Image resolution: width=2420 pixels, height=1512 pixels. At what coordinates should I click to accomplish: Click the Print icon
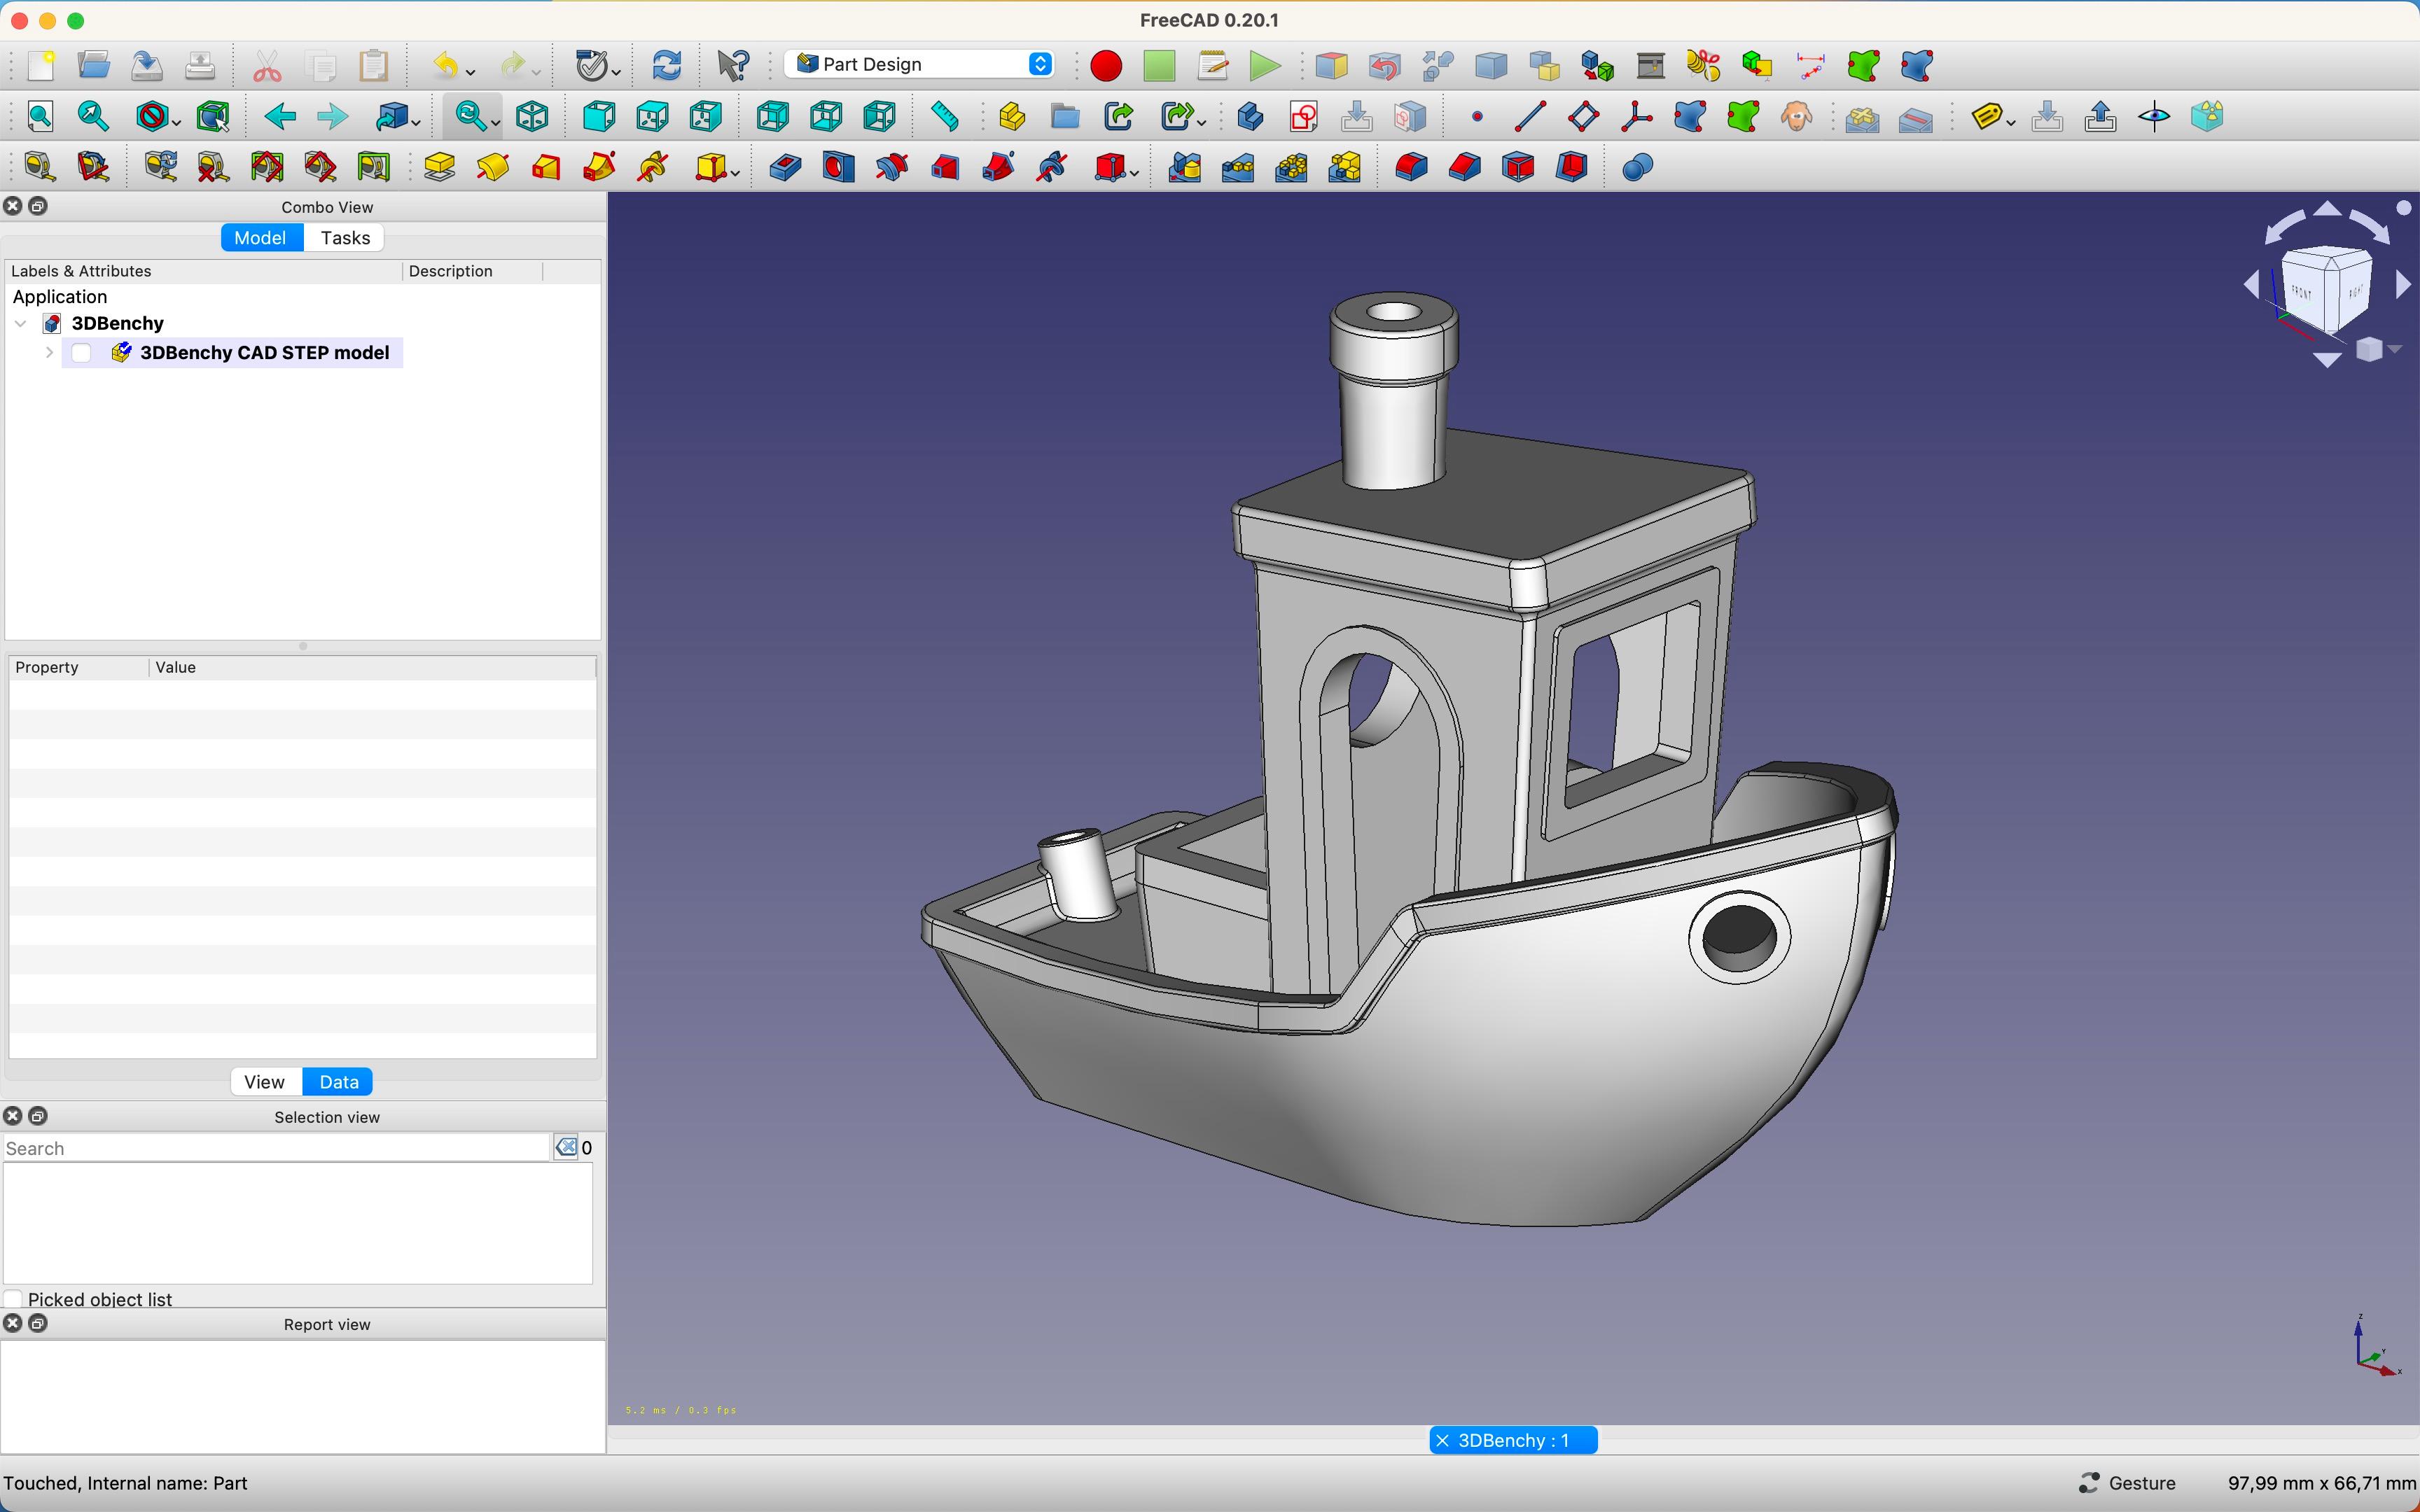click(200, 66)
